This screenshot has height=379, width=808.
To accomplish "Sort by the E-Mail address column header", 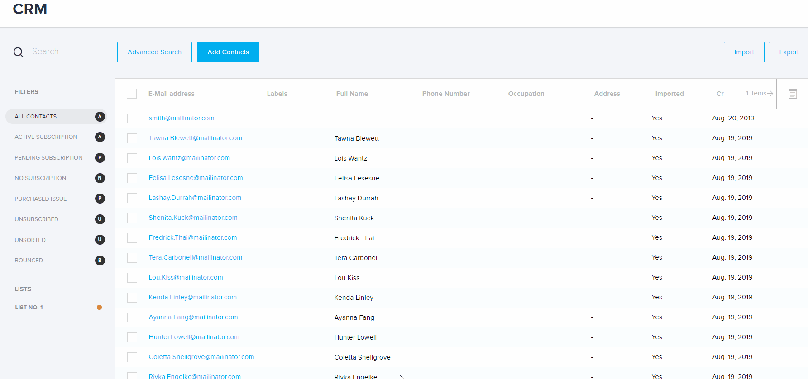I will pyautogui.click(x=171, y=94).
